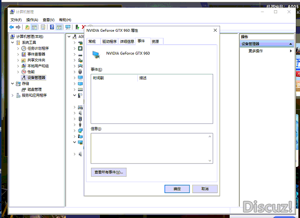Click the expanded display adapter category icon
The width and height of the screenshot is (300, 218).
[x=80, y=142]
